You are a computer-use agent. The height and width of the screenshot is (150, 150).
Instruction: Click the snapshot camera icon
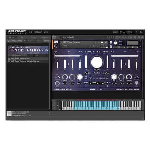click(102, 42)
